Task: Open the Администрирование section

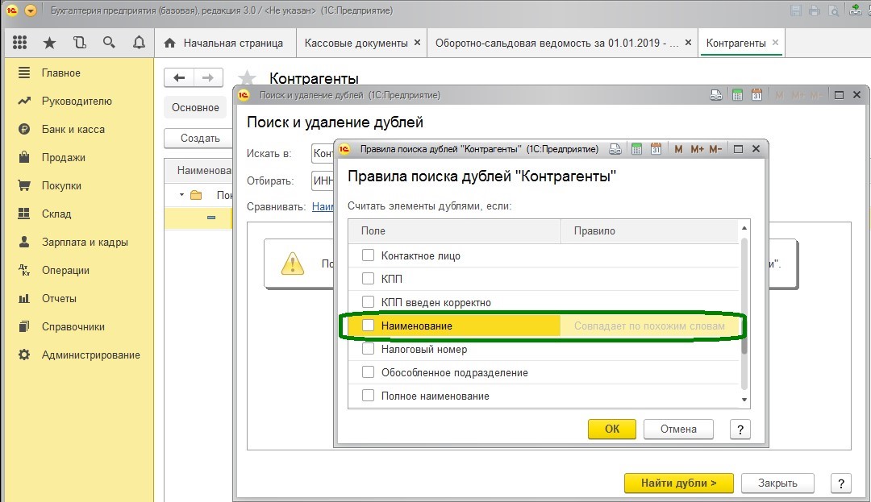Action: coord(90,355)
